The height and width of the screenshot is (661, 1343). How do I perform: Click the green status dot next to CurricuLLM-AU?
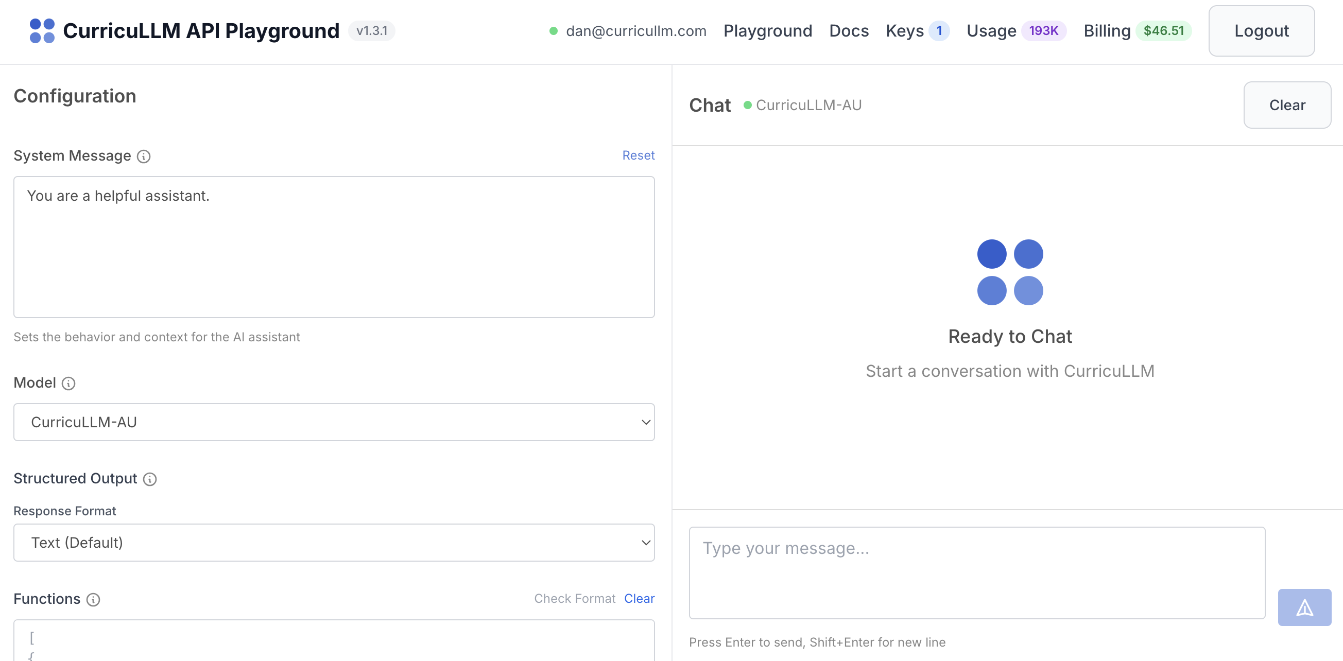(749, 105)
